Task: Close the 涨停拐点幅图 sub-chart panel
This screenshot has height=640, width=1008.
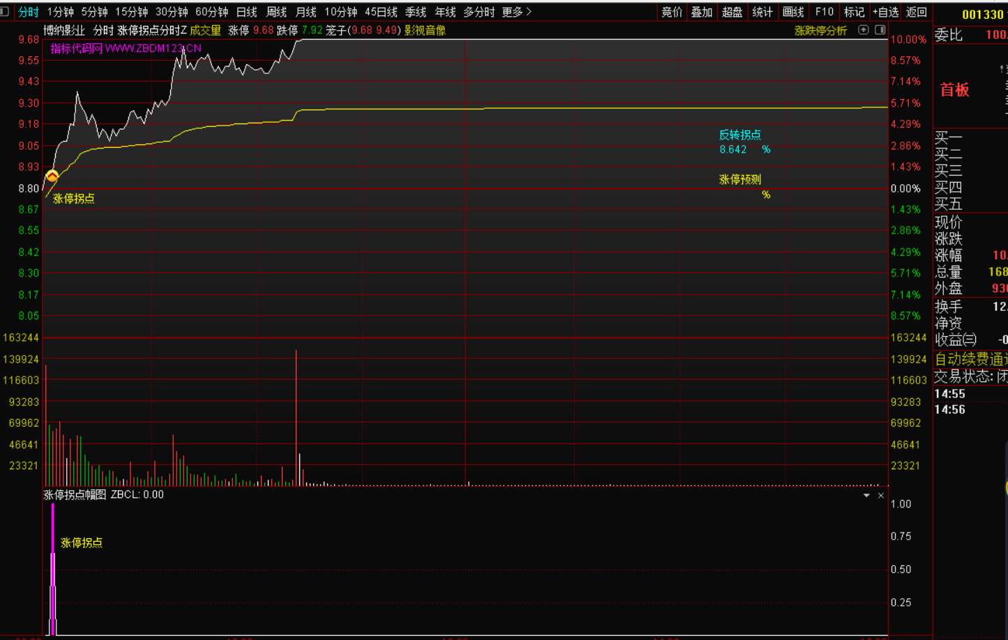Action: coord(881,495)
